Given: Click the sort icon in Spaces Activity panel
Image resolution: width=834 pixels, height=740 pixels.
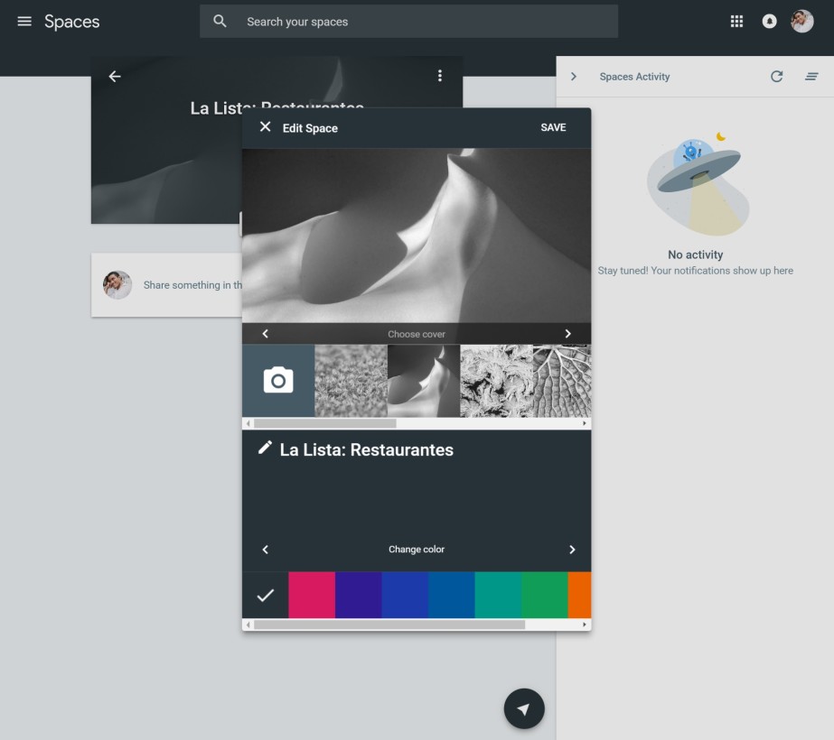Looking at the screenshot, I should click(x=811, y=77).
